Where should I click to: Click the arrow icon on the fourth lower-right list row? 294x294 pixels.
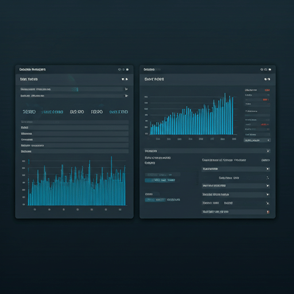click(x=268, y=195)
